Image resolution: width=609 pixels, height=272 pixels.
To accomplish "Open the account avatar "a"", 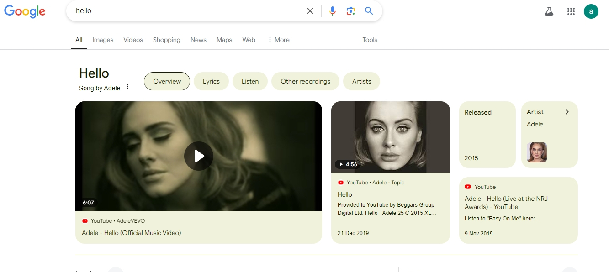I will 591,11.
